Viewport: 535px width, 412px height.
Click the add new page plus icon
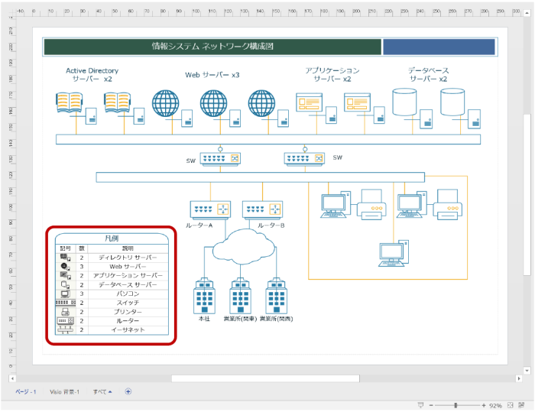[128, 391]
